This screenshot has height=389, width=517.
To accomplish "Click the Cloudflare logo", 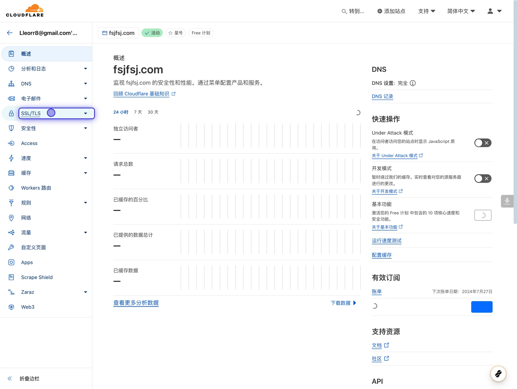I will click(x=25, y=11).
